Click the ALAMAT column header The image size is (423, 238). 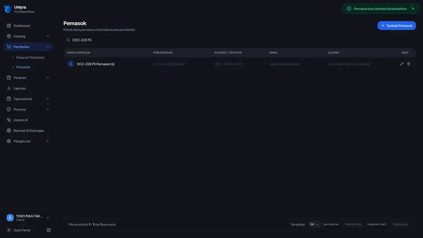click(334, 52)
